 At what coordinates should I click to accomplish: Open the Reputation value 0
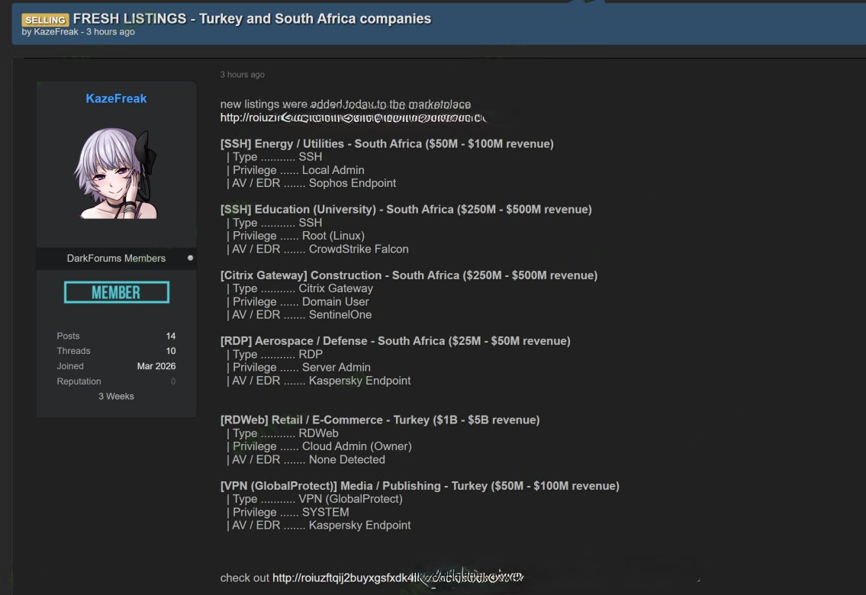[173, 381]
